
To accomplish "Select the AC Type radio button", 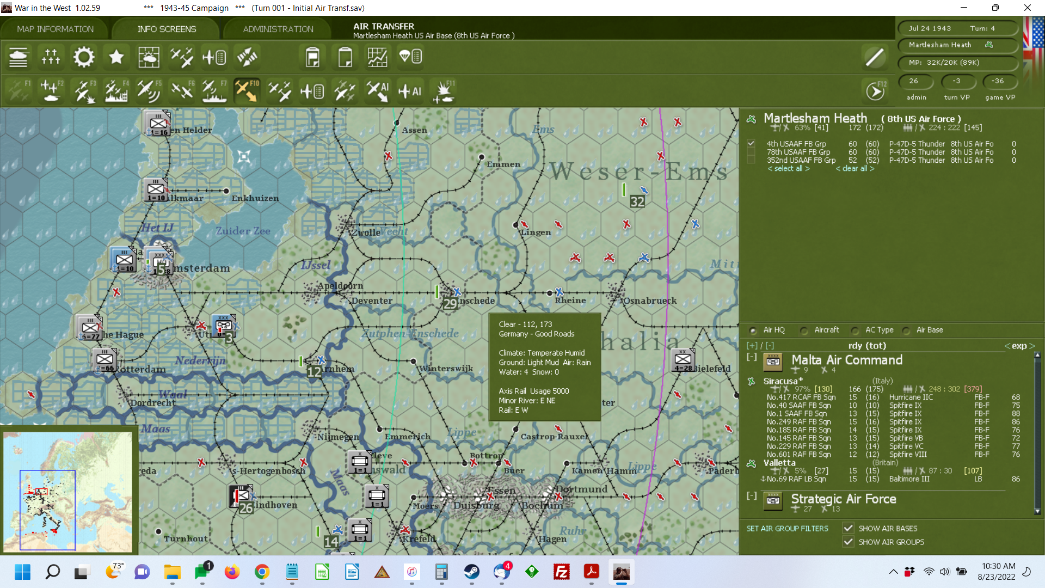I will [855, 330].
